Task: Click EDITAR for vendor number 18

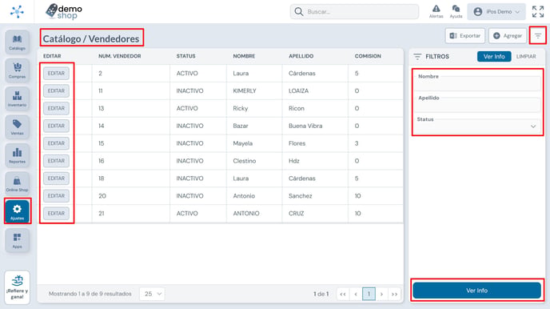Action: coord(56,179)
